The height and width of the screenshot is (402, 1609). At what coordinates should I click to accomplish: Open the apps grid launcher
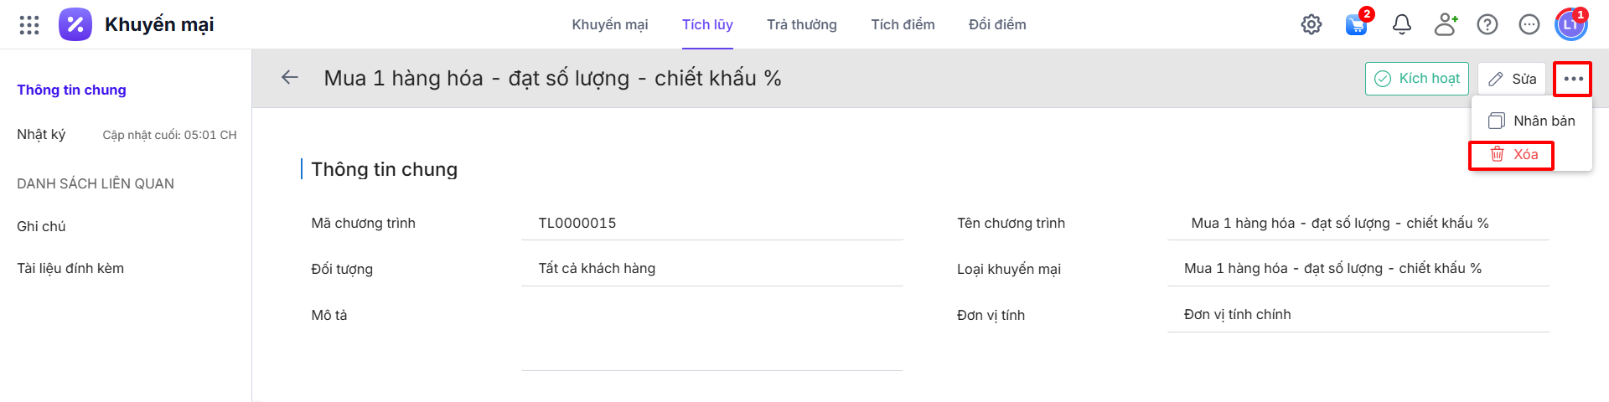(29, 25)
